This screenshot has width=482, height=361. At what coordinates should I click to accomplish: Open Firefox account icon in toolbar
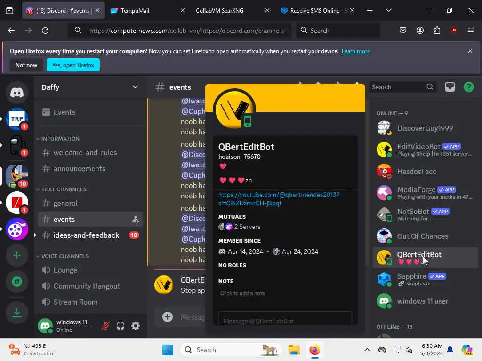420,31
